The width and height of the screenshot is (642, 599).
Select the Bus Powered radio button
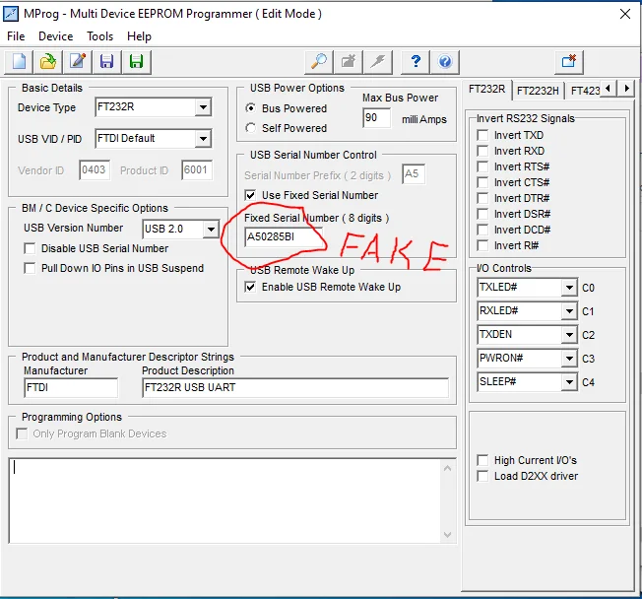pos(250,108)
